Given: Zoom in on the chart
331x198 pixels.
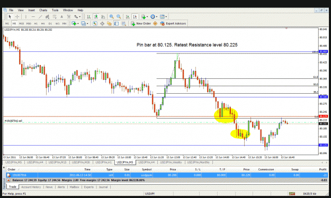Looking at the screenshot, I should pyautogui.click(x=111, y=16).
